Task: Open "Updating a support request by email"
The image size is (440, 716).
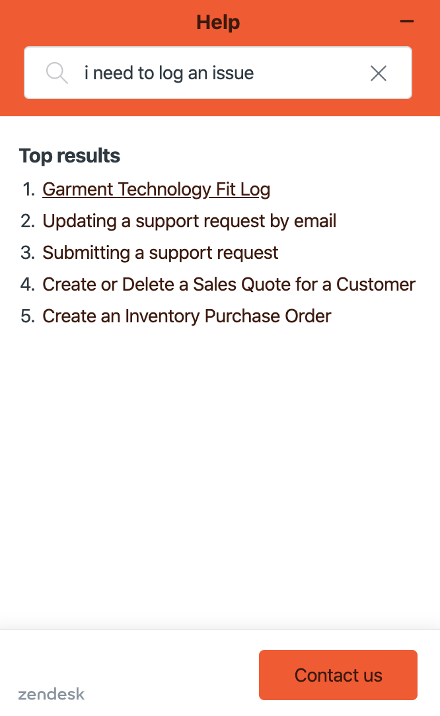Action: coord(189,221)
